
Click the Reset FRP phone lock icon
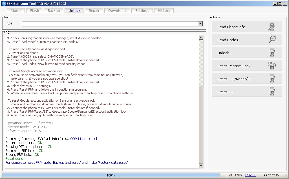272,91
